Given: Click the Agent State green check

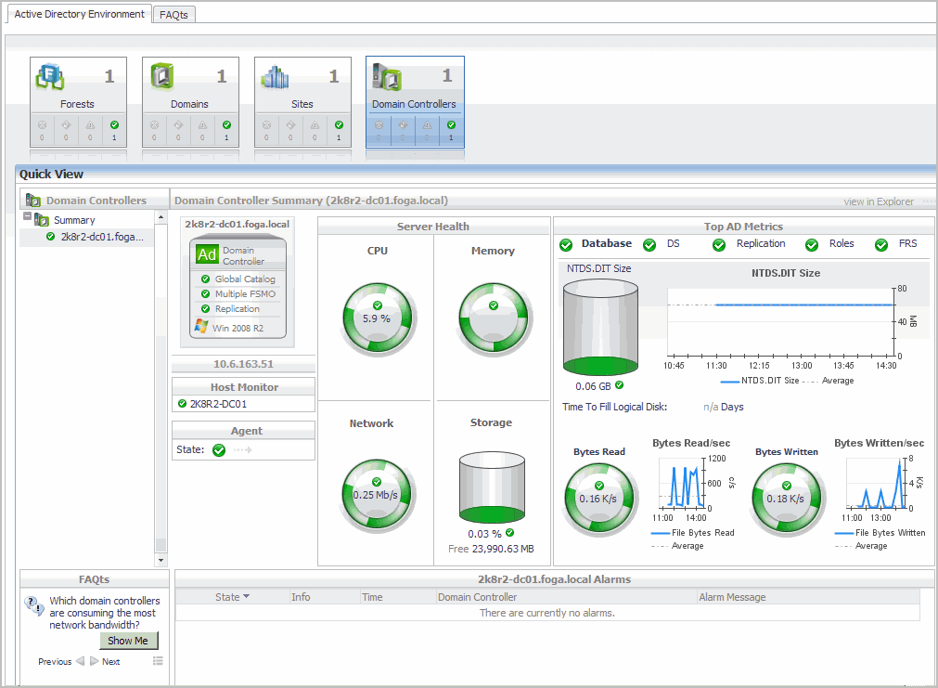Looking at the screenshot, I should click(x=219, y=450).
